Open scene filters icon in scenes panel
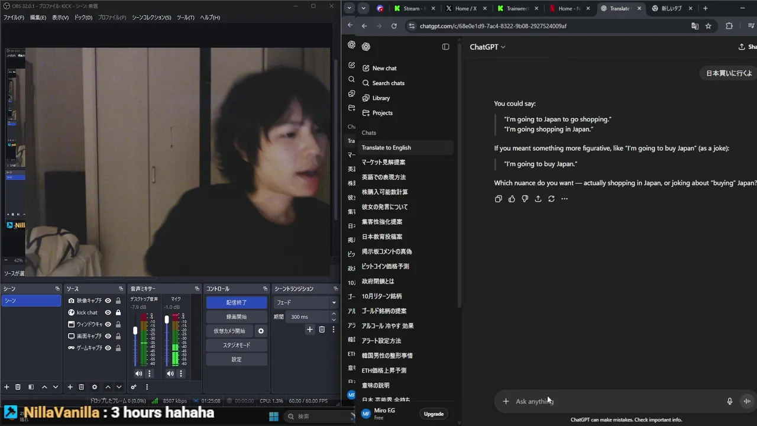The image size is (757, 426). pyautogui.click(x=31, y=387)
